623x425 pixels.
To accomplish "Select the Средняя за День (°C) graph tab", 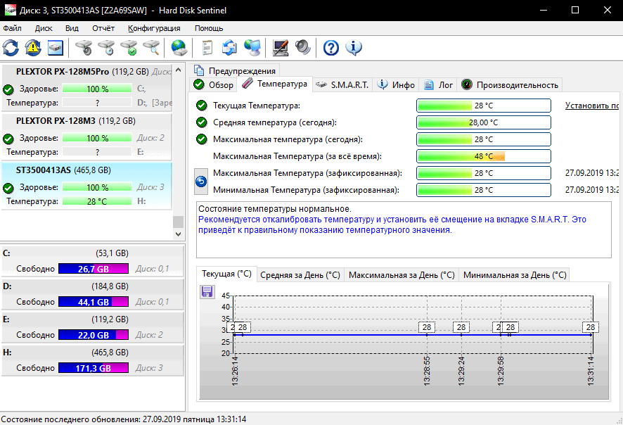I will coord(300,275).
